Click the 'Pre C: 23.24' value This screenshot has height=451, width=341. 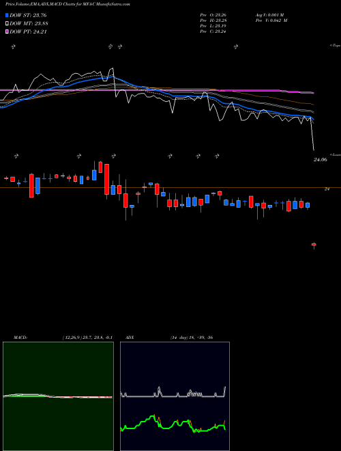pyautogui.click(x=213, y=31)
